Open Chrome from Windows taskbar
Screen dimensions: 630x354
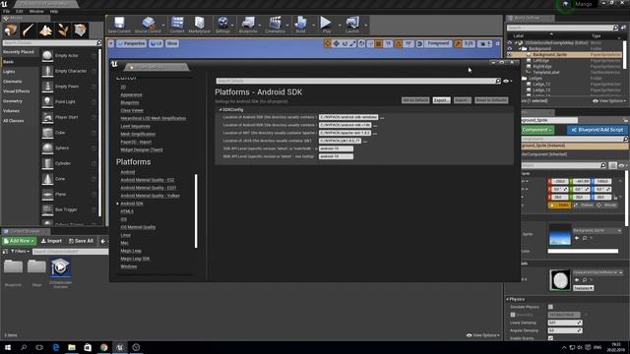pos(104,347)
